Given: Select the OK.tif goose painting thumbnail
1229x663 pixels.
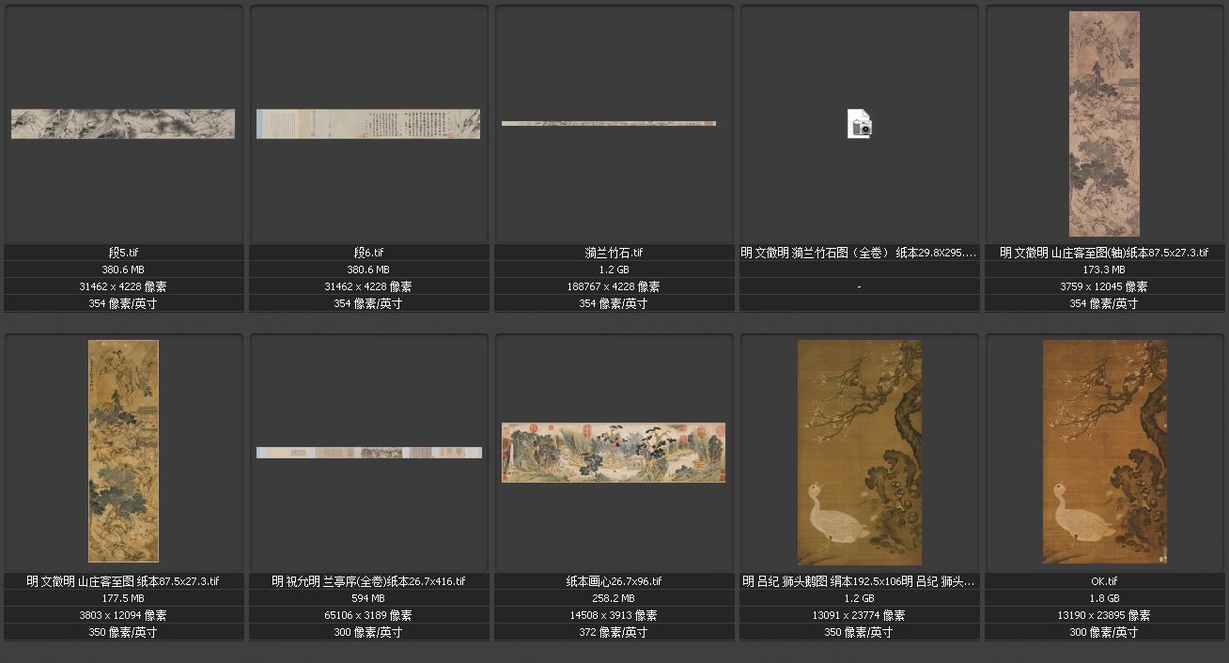Looking at the screenshot, I should (1104, 452).
